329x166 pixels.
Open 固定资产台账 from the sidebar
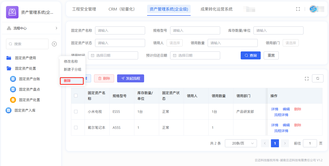tap(29, 79)
